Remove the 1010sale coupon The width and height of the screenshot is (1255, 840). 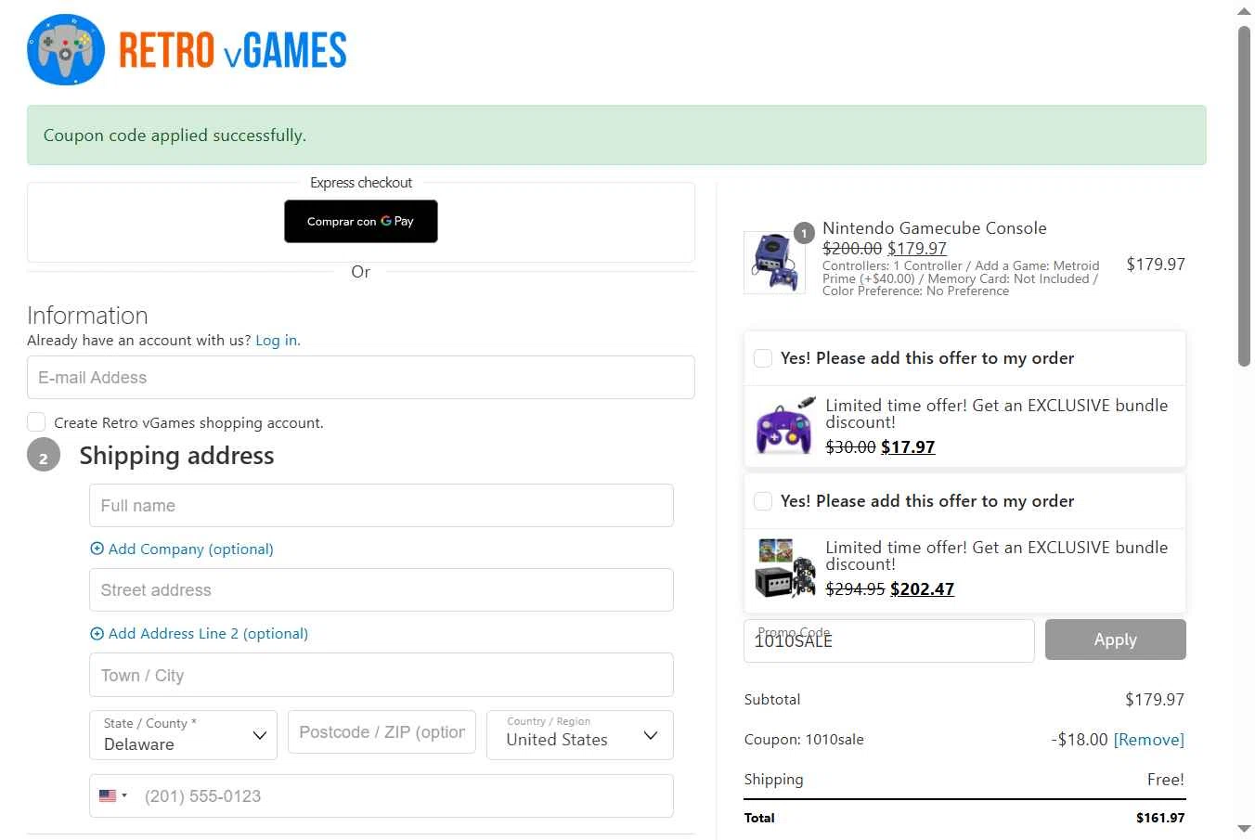pyautogui.click(x=1148, y=740)
